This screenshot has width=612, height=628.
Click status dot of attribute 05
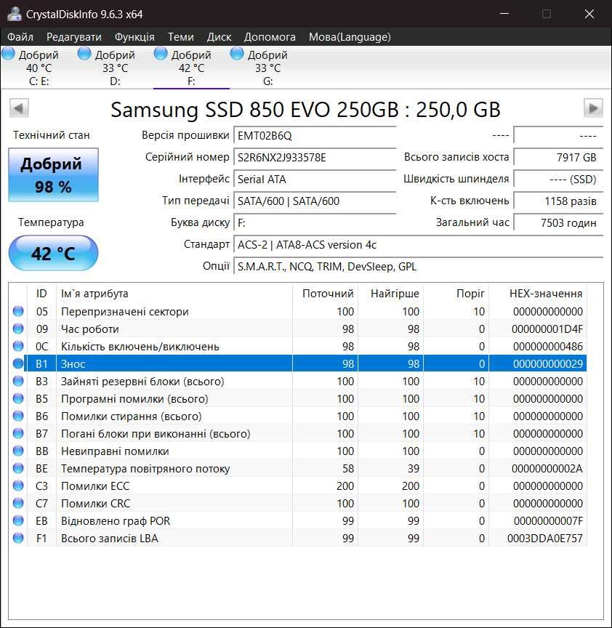(18, 311)
